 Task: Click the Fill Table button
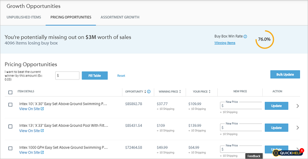tap(95, 76)
